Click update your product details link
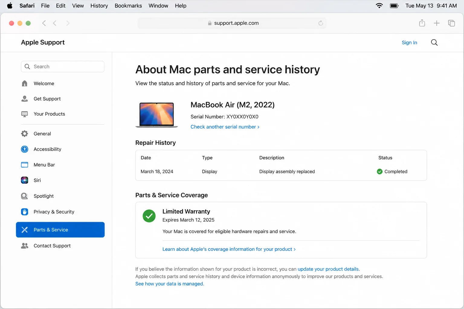This screenshot has width=464, height=309. (x=328, y=269)
